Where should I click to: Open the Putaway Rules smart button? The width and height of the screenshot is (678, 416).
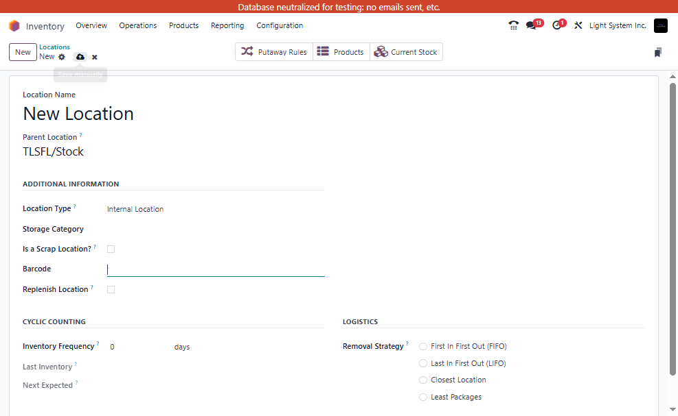[273, 52]
